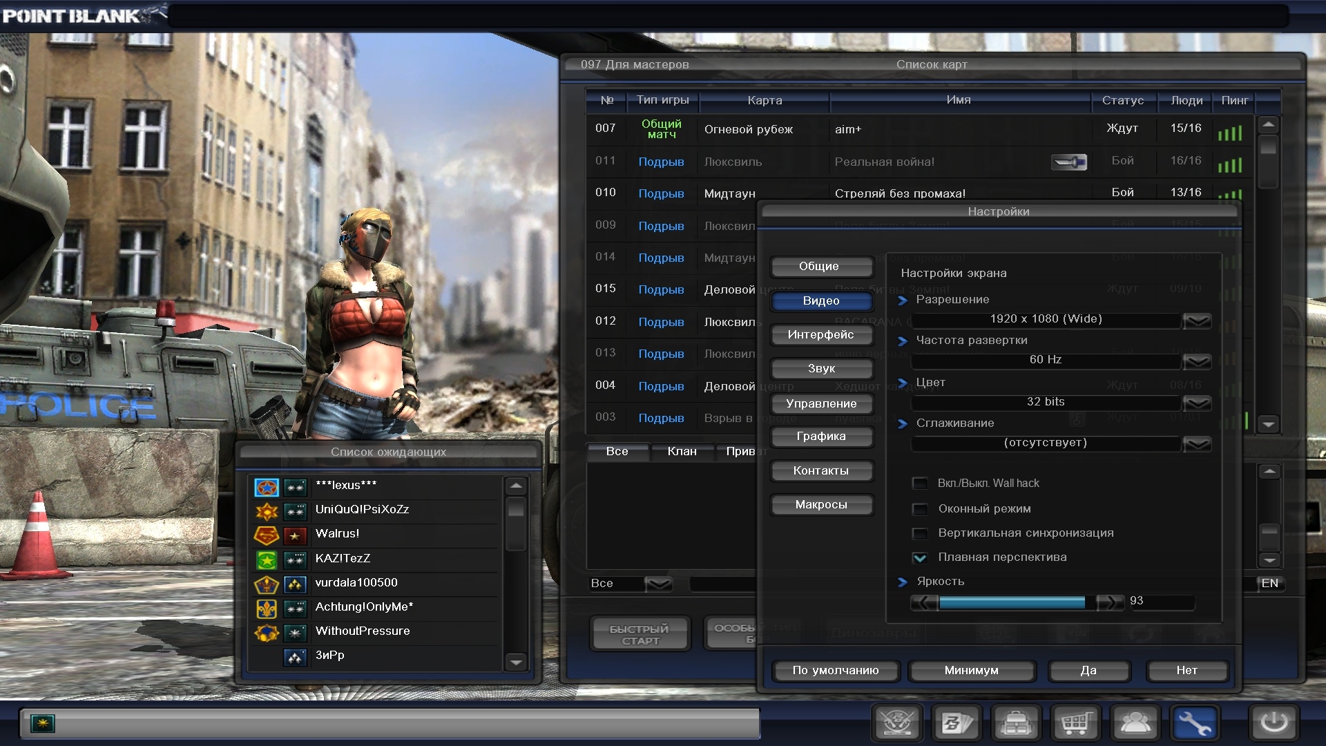Viewport: 1326px width, 746px height.
Task: Open the shop cart icon
Action: (x=1076, y=723)
